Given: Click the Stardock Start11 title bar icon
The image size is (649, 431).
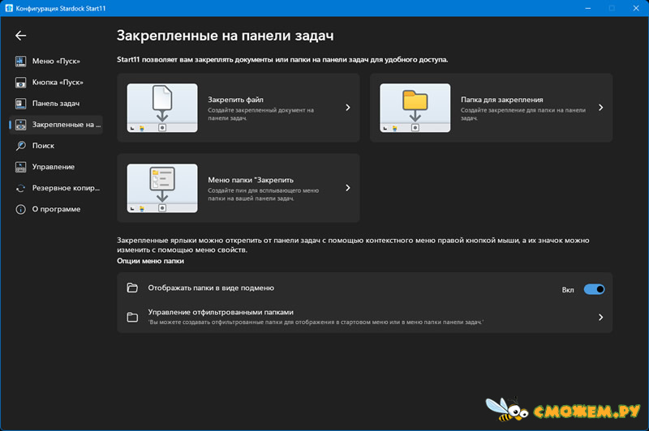Looking at the screenshot, I should click(9, 8).
